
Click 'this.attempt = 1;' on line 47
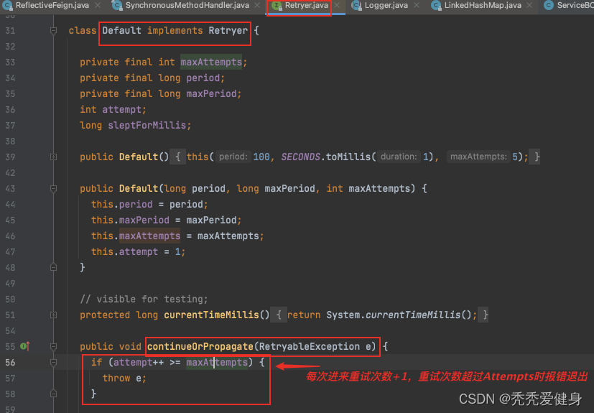pyautogui.click(x=139, y=252)
